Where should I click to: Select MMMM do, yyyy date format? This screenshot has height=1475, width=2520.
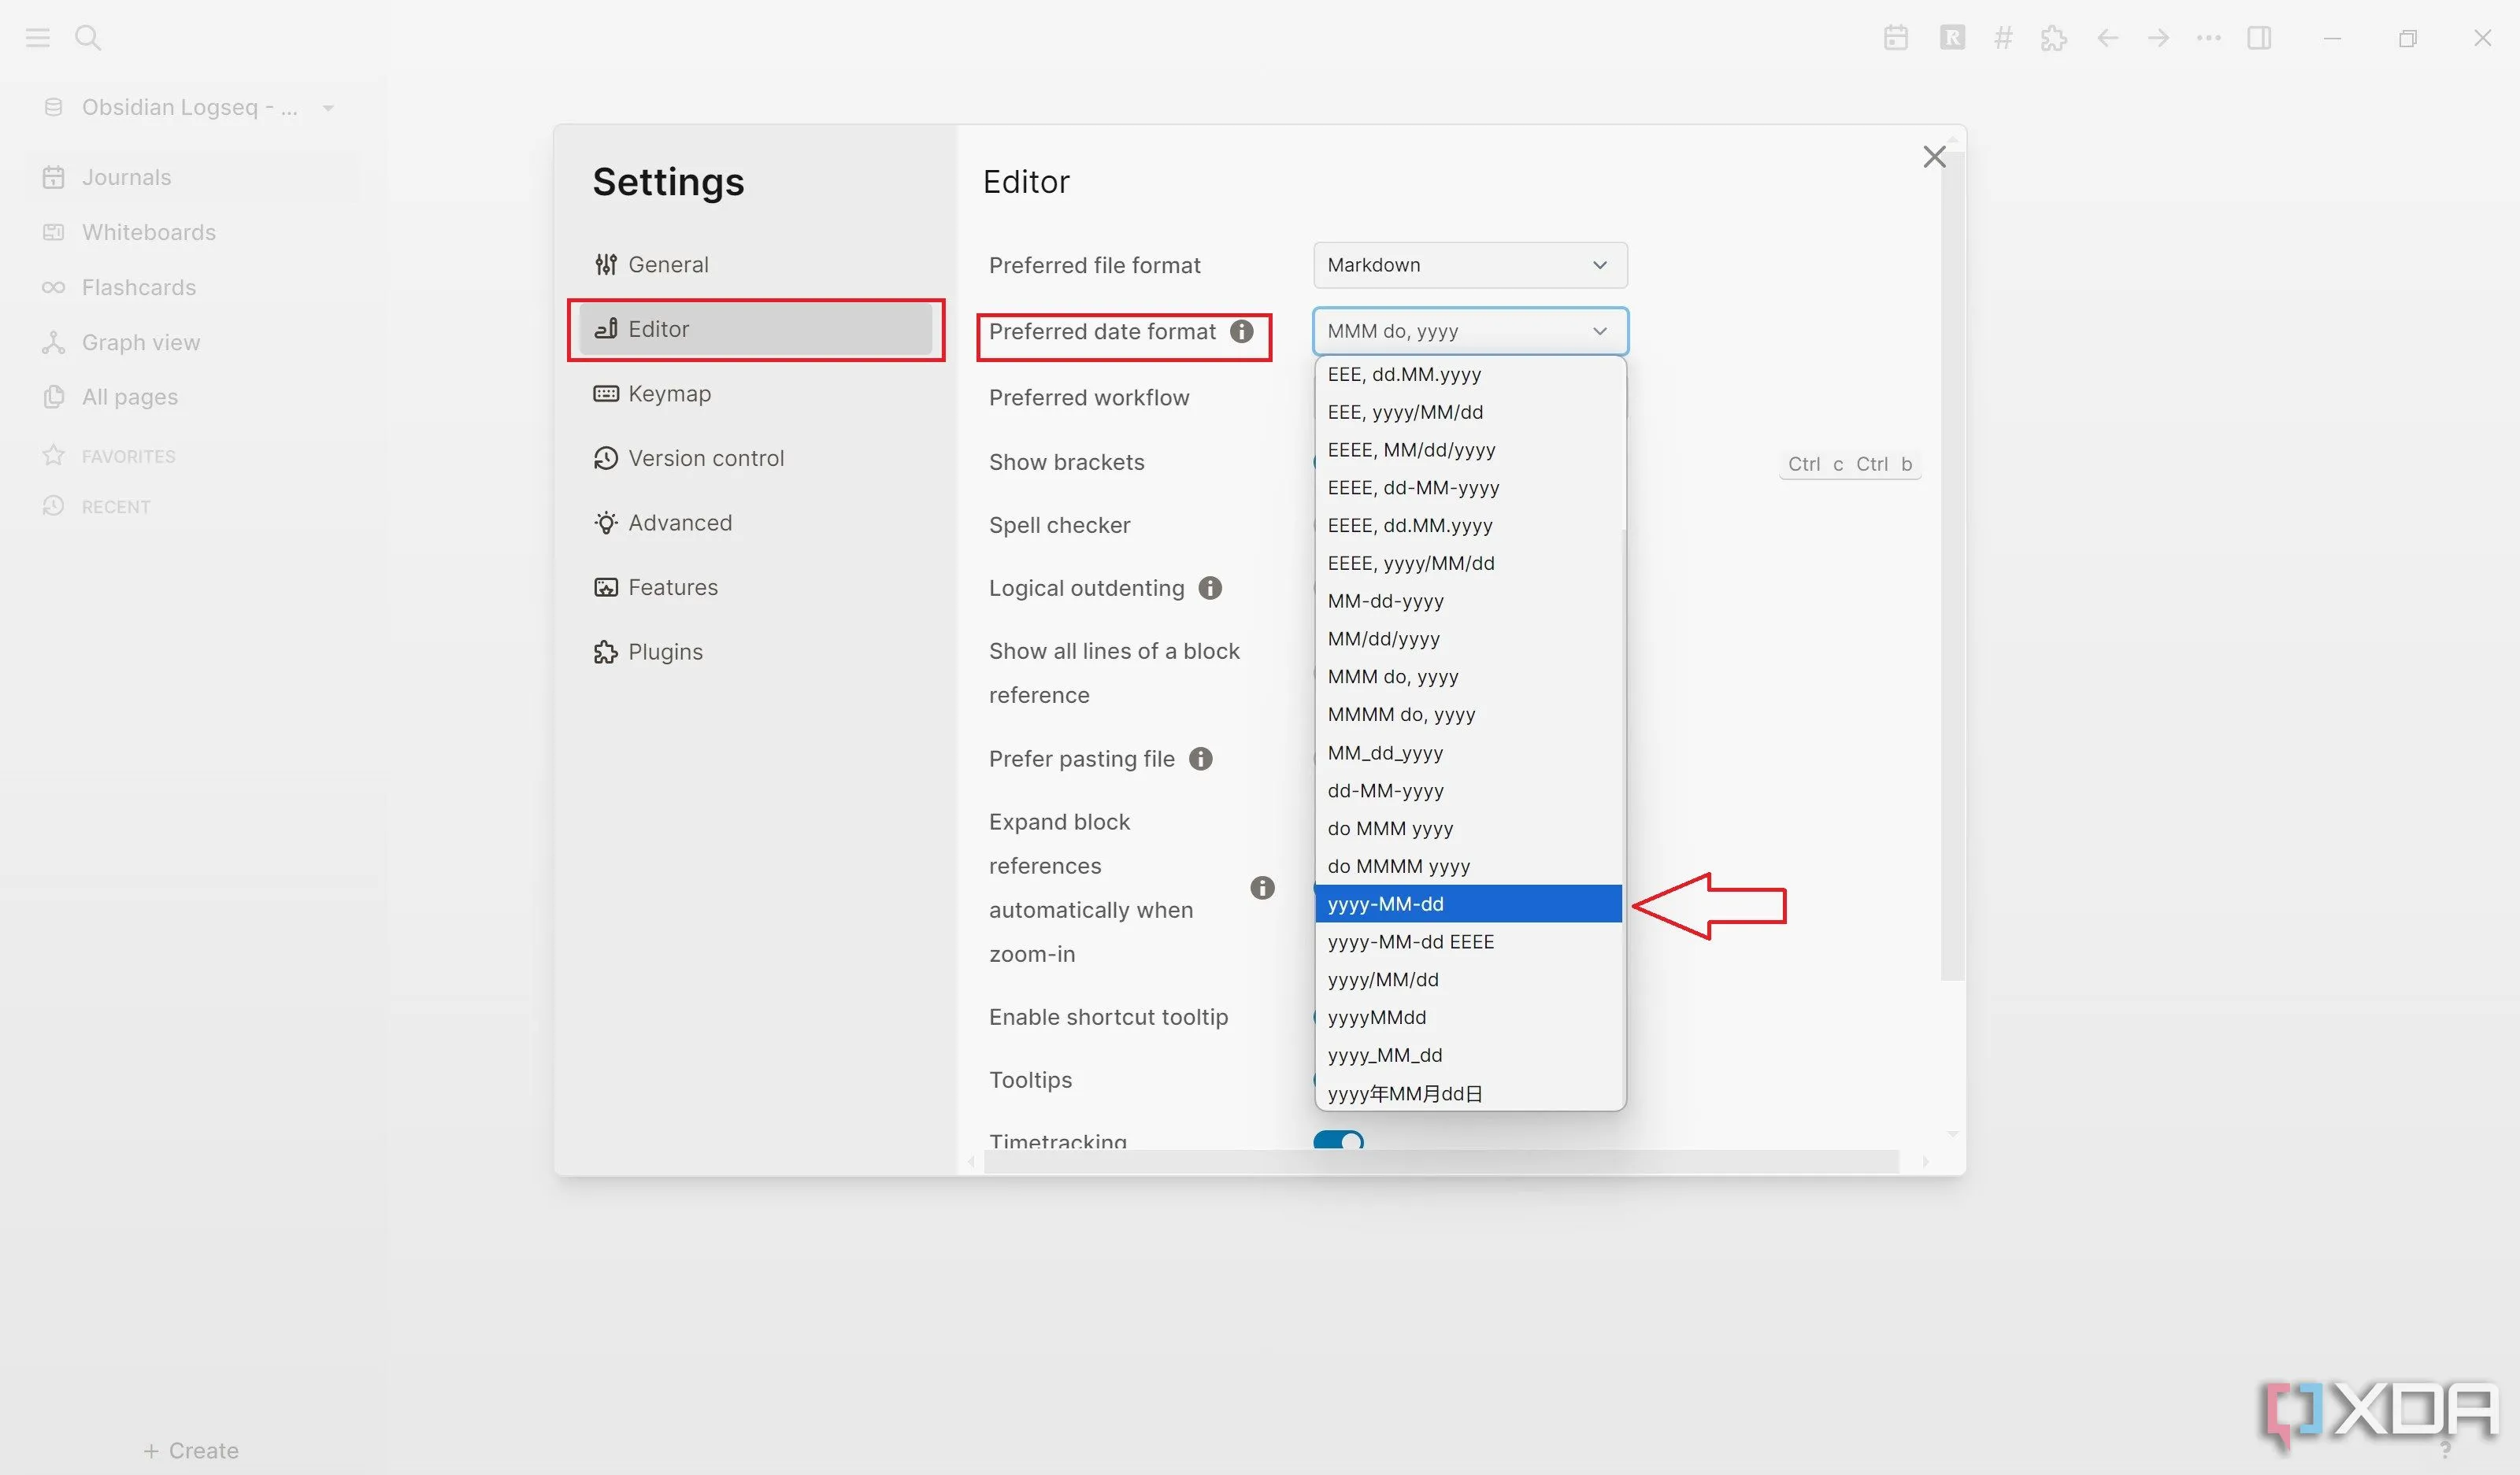[1468, 715]
